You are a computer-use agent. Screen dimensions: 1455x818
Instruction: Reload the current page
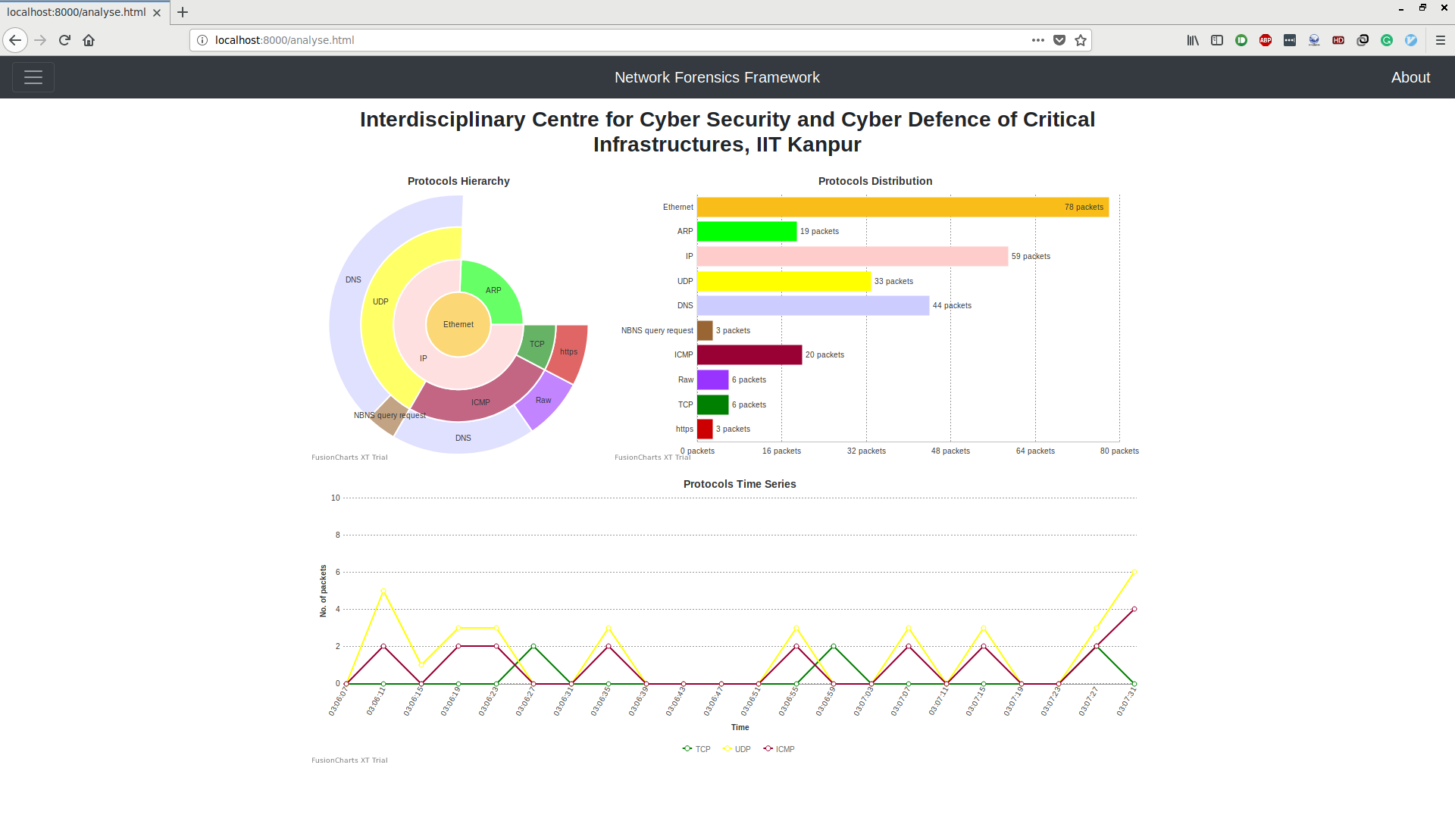64,40
